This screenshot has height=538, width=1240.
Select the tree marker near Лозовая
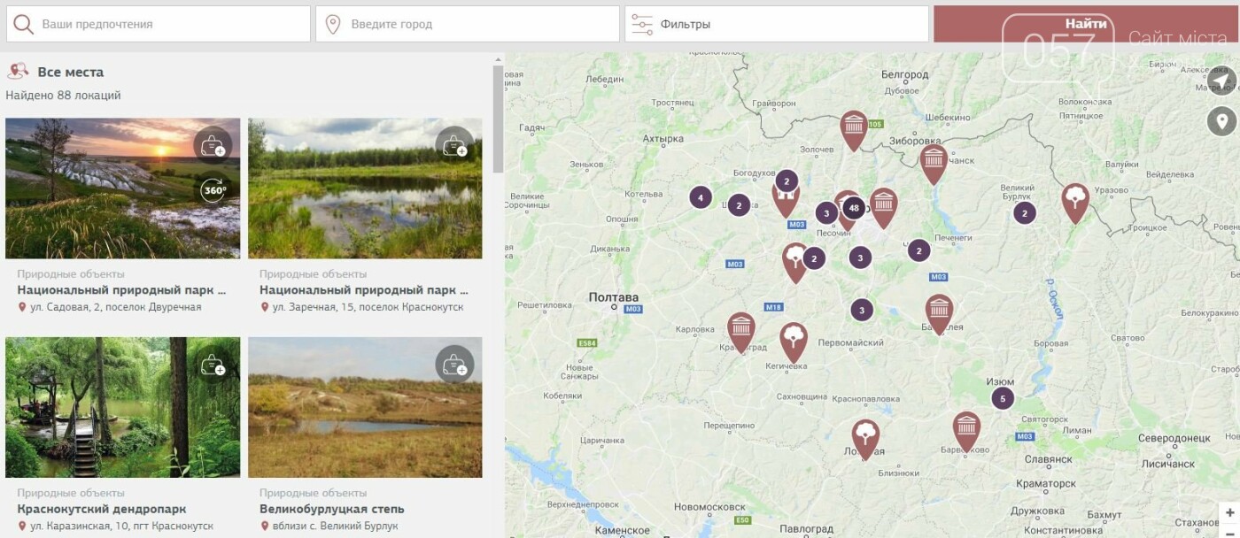click(865, 435)
